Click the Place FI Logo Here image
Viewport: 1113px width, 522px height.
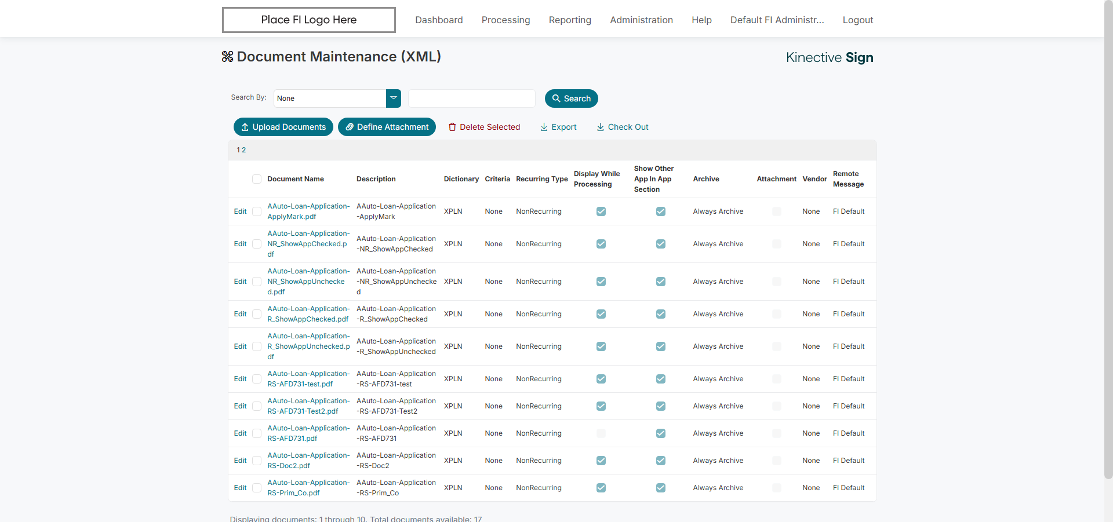tap(308, 20)
